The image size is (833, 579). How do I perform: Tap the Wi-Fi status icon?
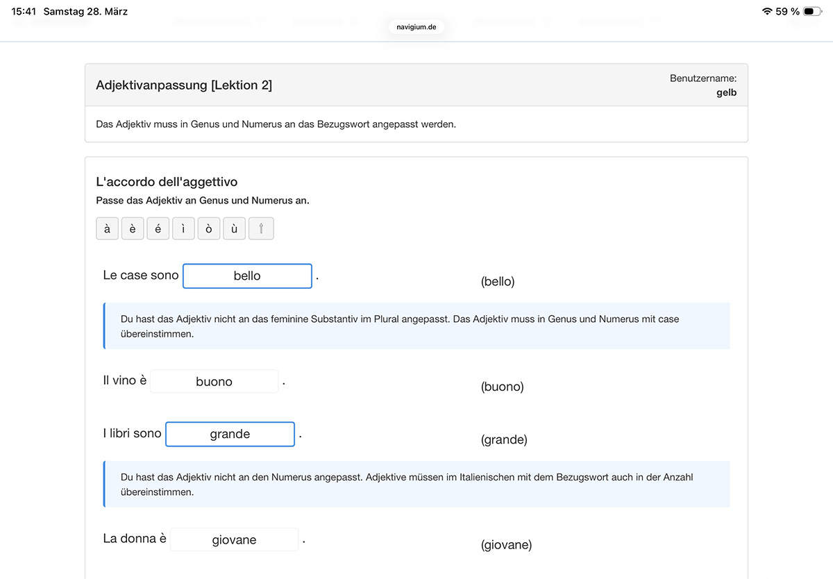click(767, 12)
